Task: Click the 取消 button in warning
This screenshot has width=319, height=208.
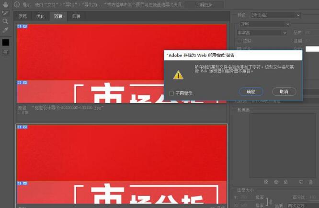Action: [284, 91]
